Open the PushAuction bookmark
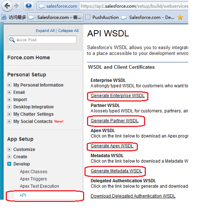Viewport: 214px width, 215px height. point(102,17)
